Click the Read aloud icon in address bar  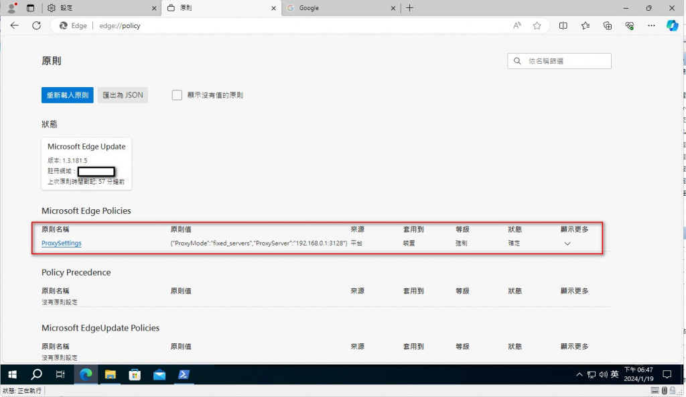[517, 25]
